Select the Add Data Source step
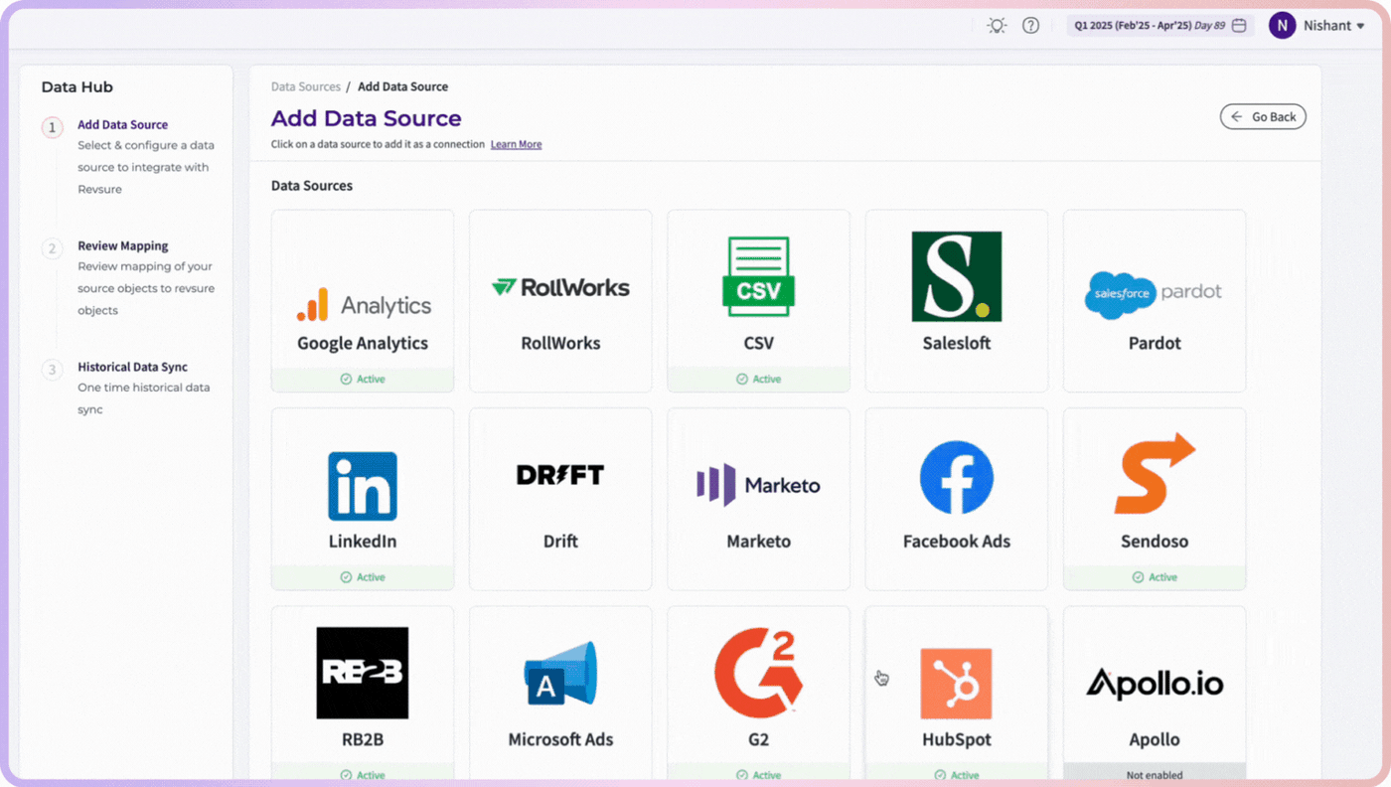Screen dimensions: 1391x787 click(x=123, y=125)
